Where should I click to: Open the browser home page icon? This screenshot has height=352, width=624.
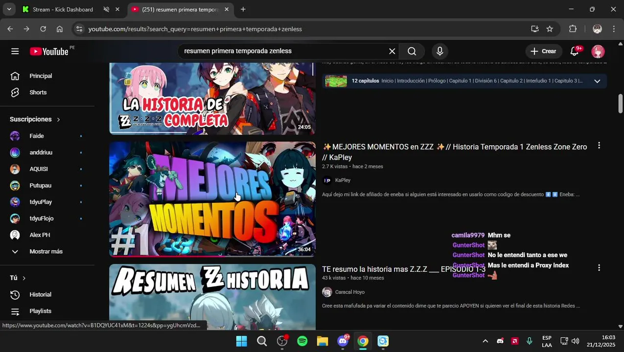tap(59, 29)
